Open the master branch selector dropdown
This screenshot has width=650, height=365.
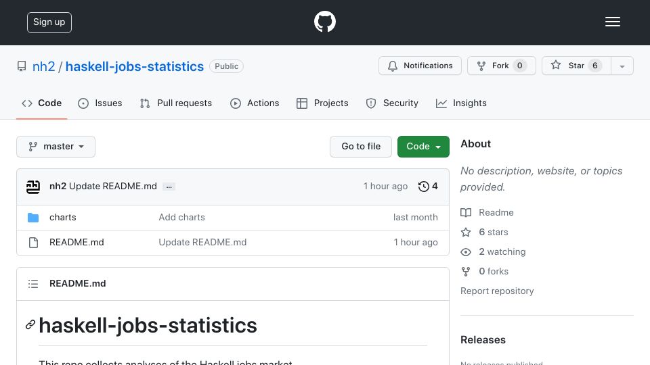pyautogui.click(x=56, y=147)
